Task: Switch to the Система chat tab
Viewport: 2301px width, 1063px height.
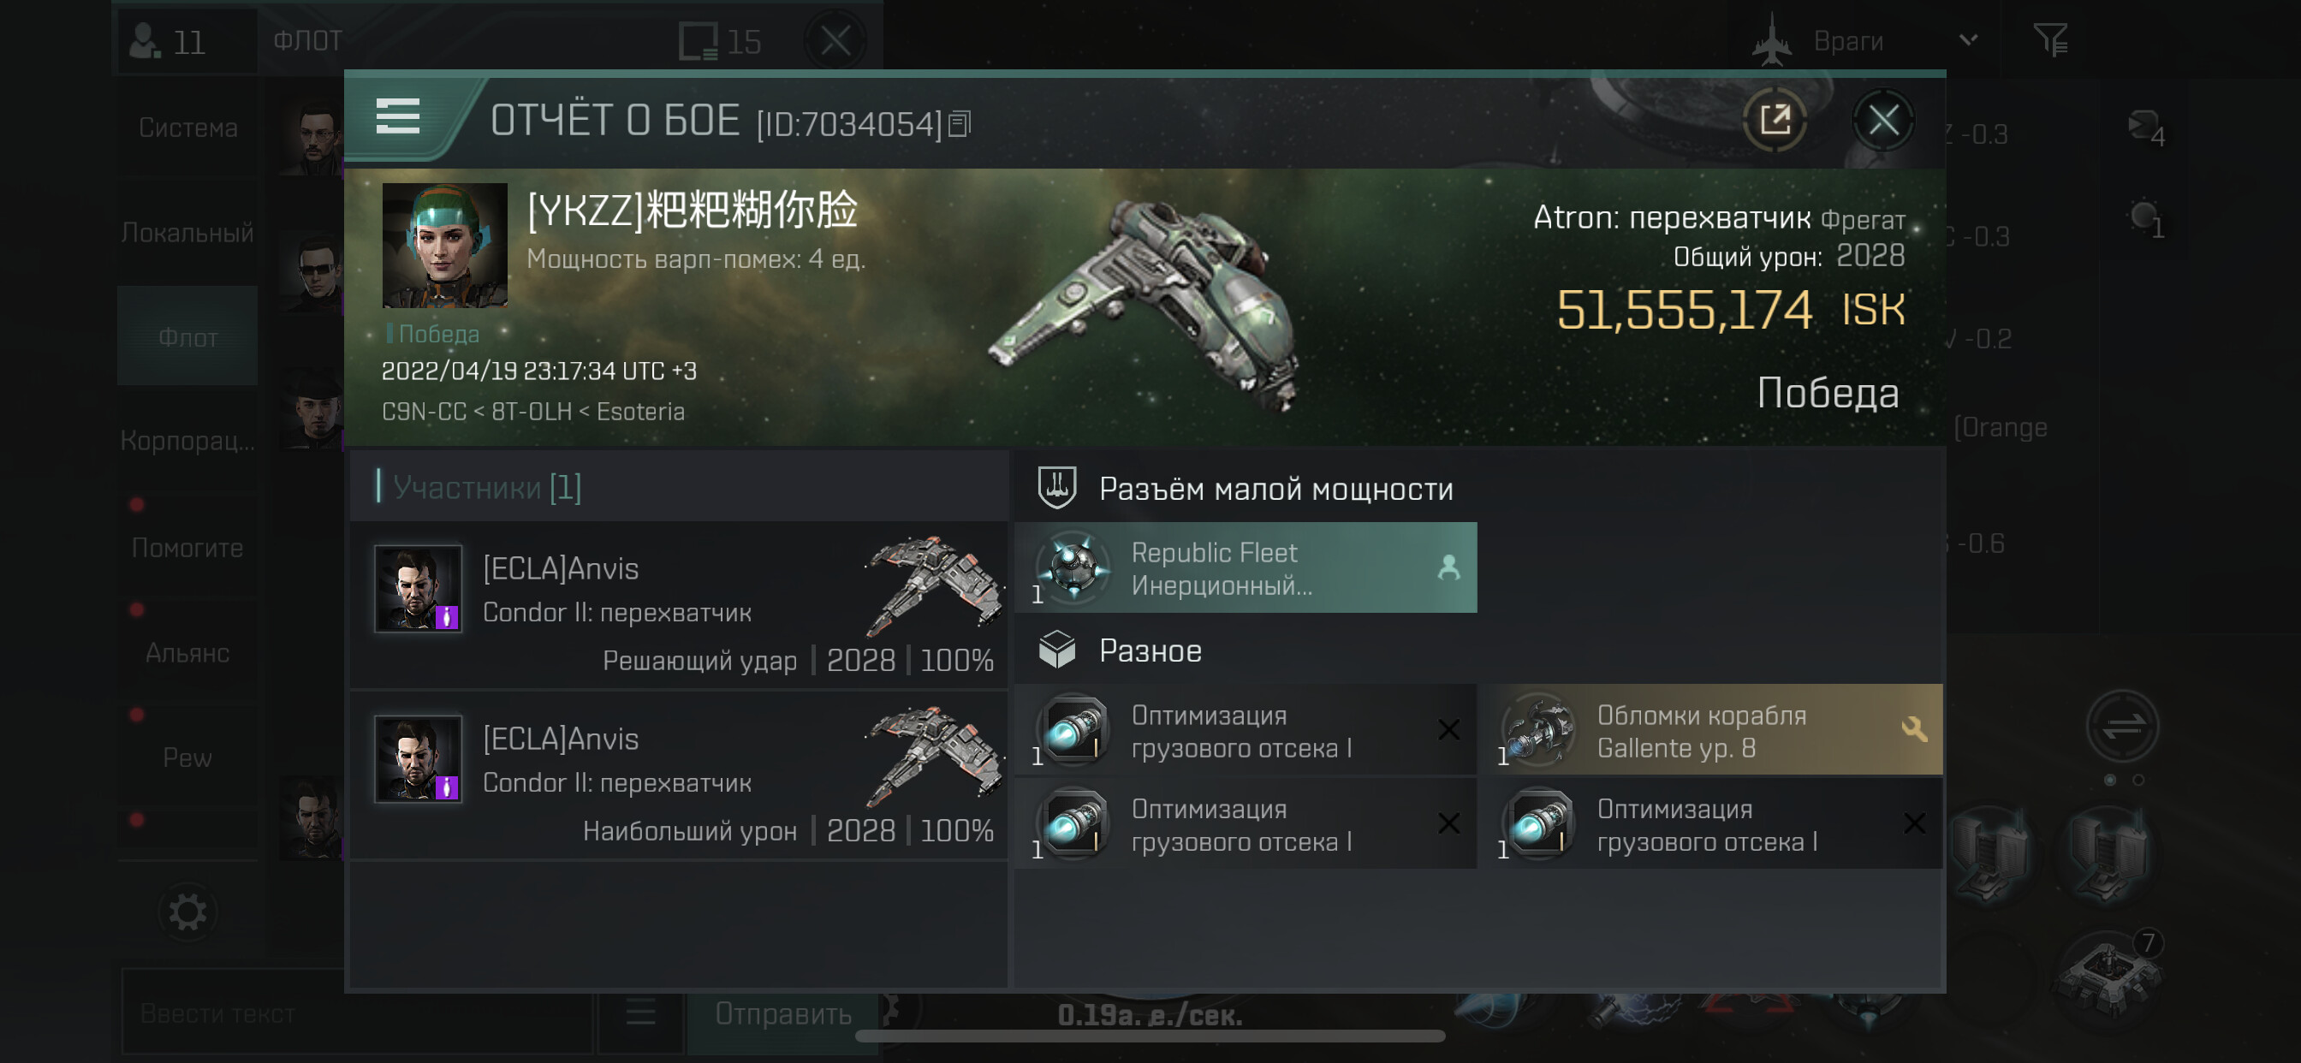Action: pyautogui.click(x=187, y=128)
